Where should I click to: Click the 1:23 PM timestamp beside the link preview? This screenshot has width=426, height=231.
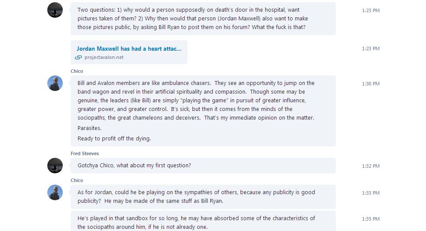pos(371,49)
